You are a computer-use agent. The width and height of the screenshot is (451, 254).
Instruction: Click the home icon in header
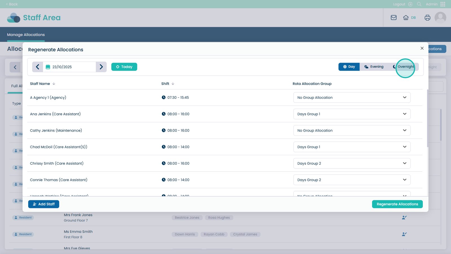point(406,17)
